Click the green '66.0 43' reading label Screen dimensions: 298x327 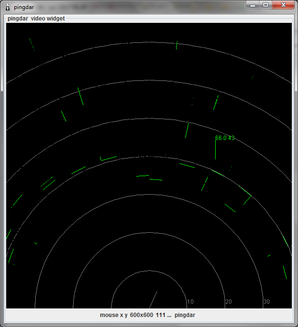click(x=225, y=138)
